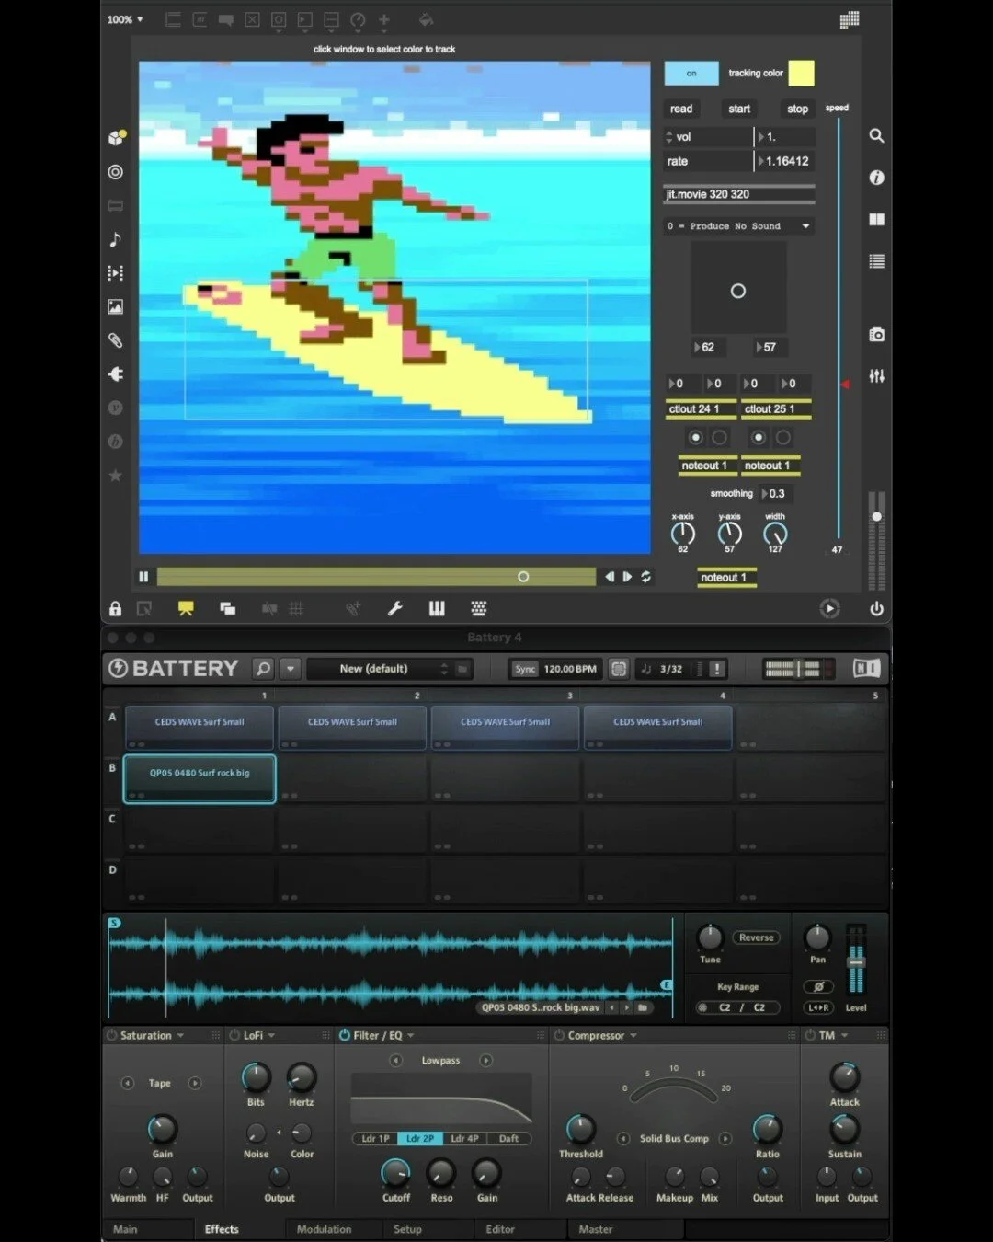The width and height of the screenshot is (993, 1242).
Task: Toggle the Reverse button
Action: click(756, 937)
